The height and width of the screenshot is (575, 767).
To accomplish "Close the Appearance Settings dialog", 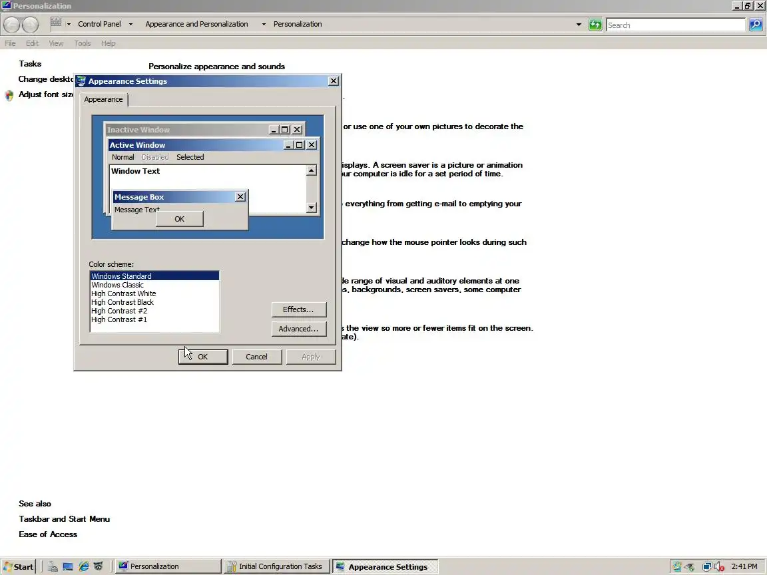I will click(x=334, y=81).
